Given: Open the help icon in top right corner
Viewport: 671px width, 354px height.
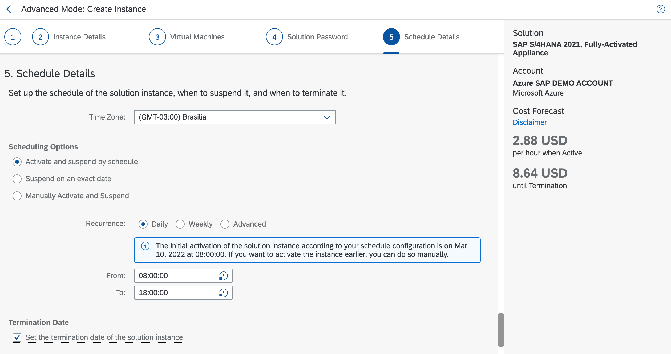Looking at the screenshot, I should click(x=661, y=9).
